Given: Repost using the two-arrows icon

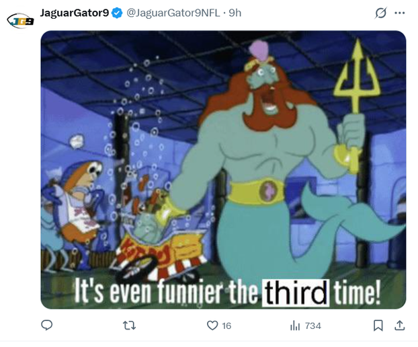Looking at the screenshot, I should tap(129, 325).
